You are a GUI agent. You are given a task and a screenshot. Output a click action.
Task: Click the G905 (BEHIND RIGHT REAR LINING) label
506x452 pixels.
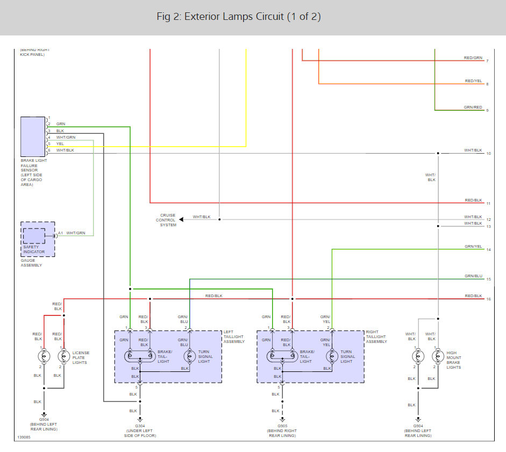pos(282,431)
